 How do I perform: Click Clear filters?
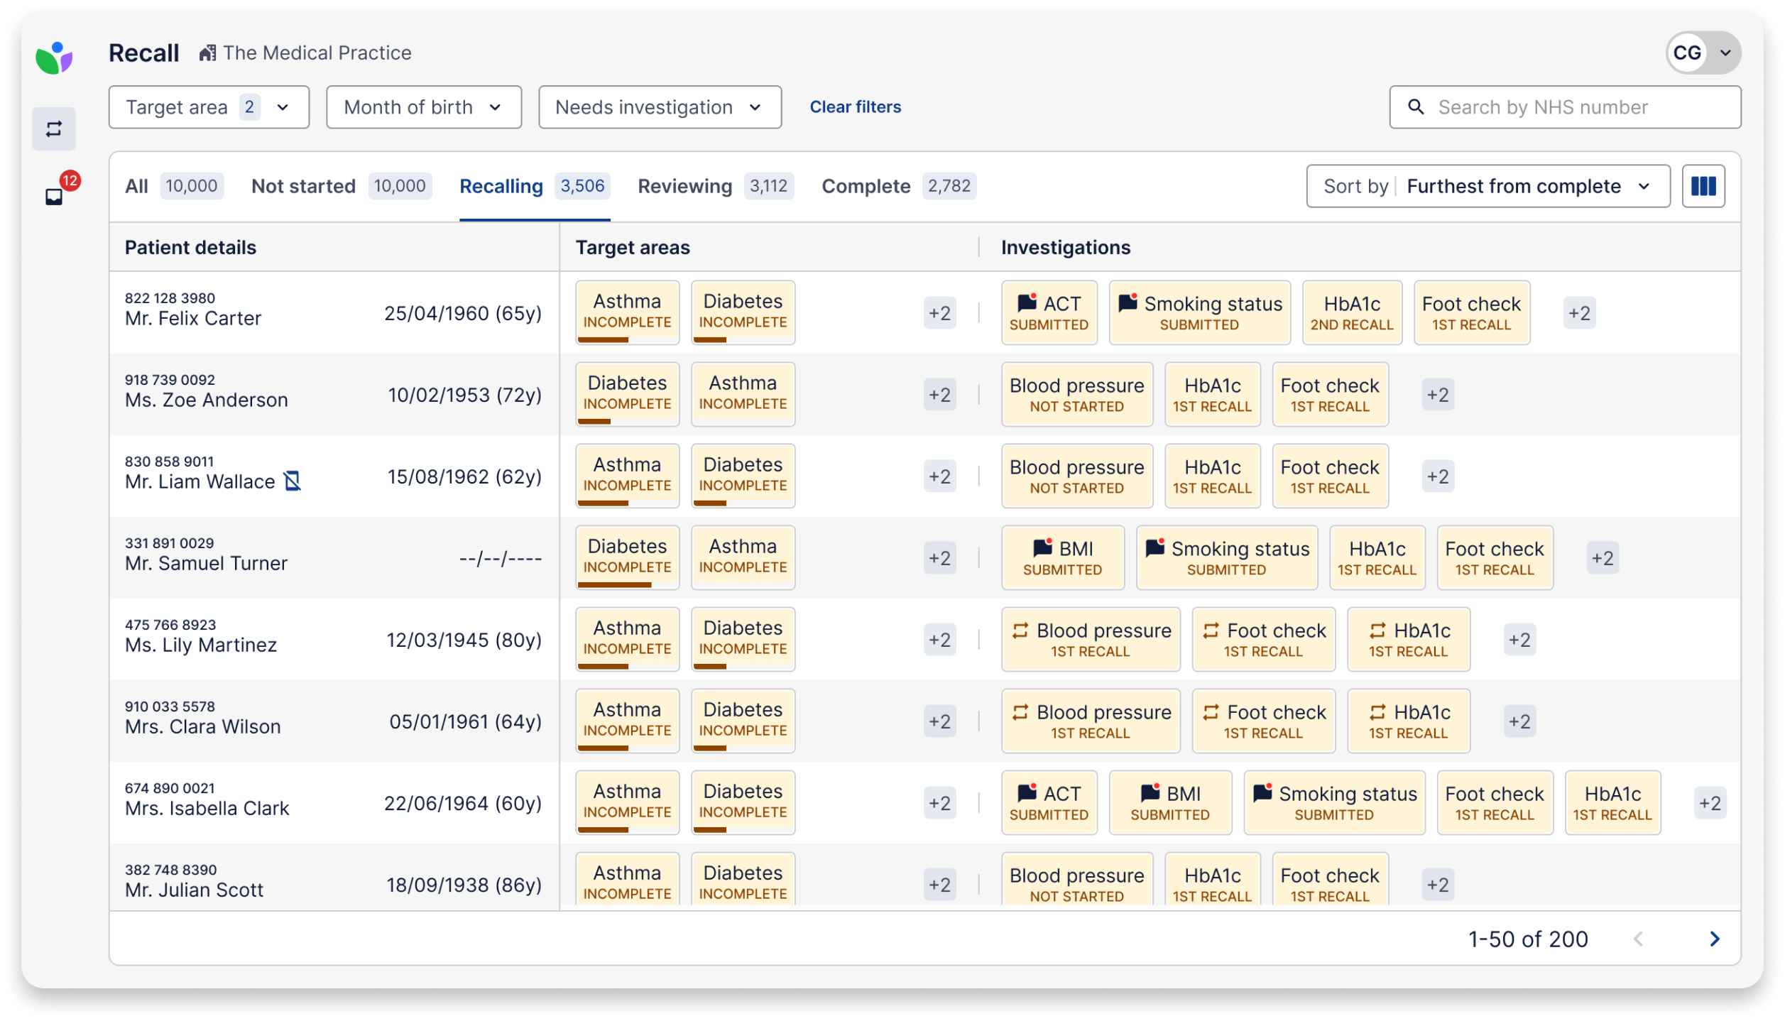click(x=855, y=107)
